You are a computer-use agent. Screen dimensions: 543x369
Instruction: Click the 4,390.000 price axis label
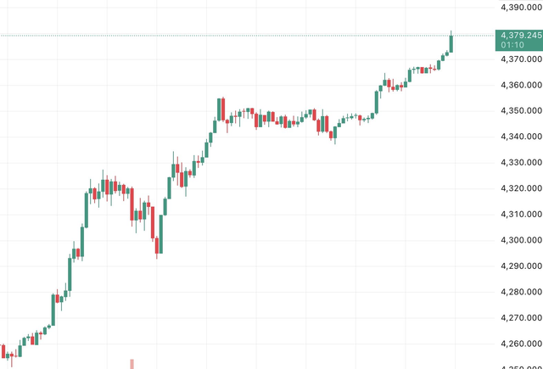[519, 8]
